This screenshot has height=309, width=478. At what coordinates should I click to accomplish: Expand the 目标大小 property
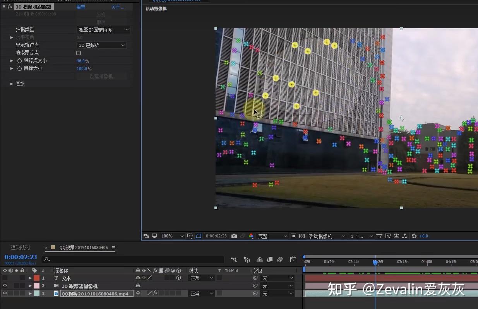click(12, 68)
